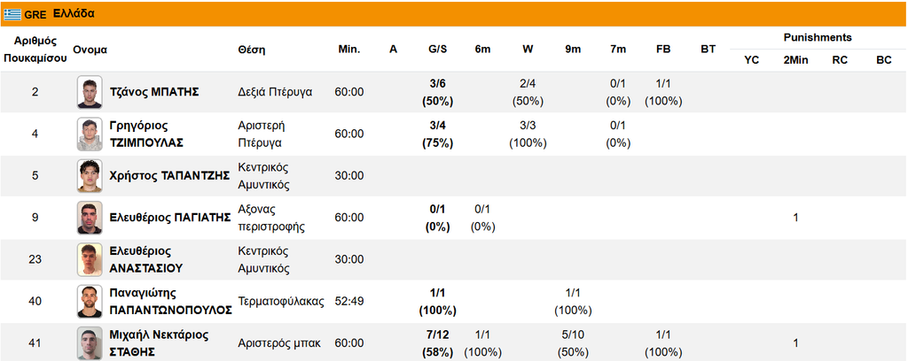
Task: Click ΣΤΑΘΗΣ 7/12 goals/shots cell
Action: point(438,343)
